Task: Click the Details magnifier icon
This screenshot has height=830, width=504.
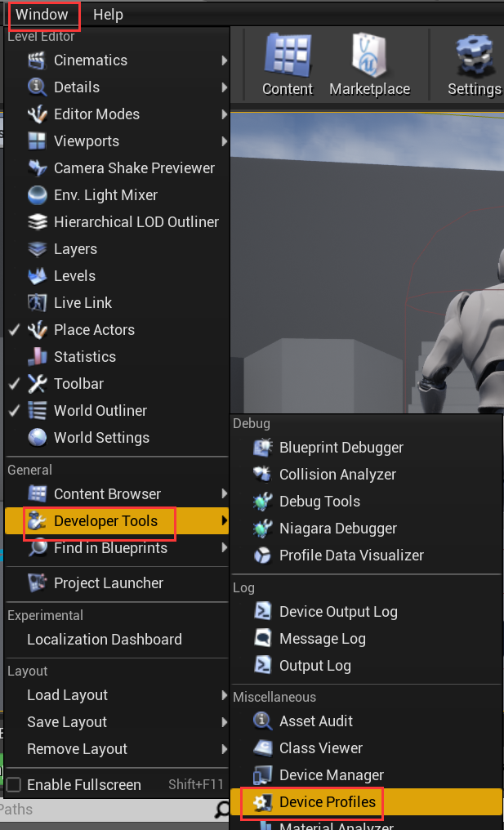Action: [37, 87]
